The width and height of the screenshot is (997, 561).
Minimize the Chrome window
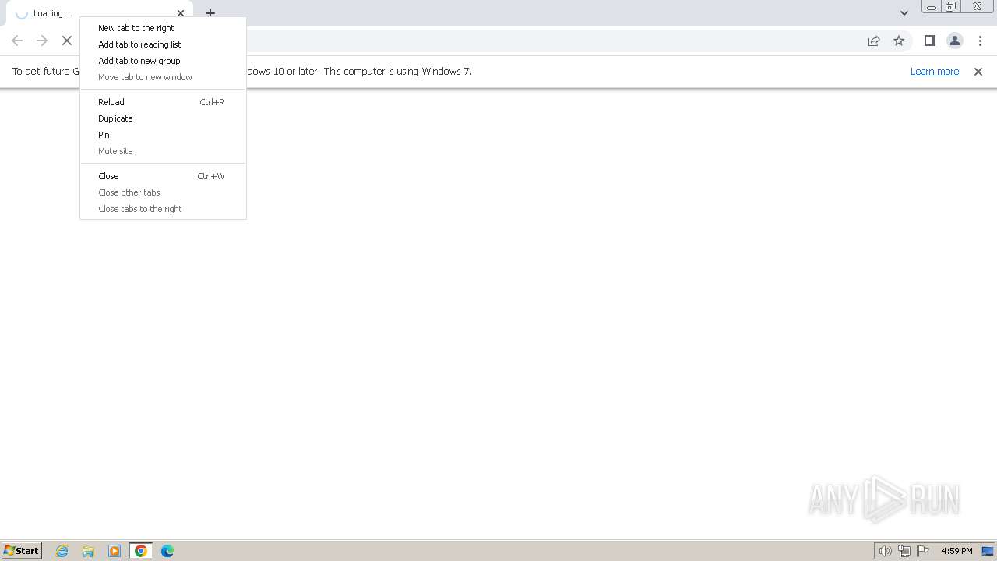point(931,7)
